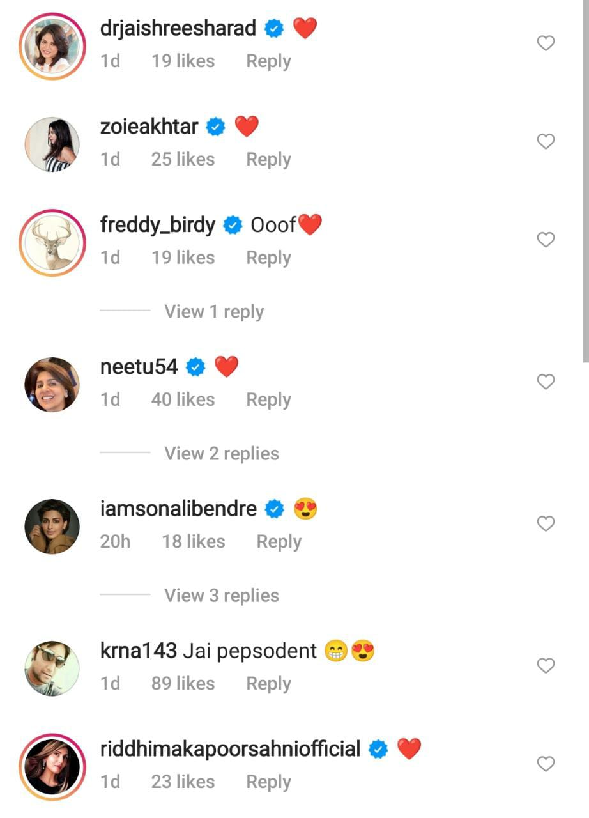
Task: View freddy_birdy's deer avatar story
Action: click(x=52, y=243)
